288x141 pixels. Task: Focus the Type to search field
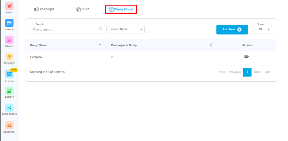click(64, 29)
